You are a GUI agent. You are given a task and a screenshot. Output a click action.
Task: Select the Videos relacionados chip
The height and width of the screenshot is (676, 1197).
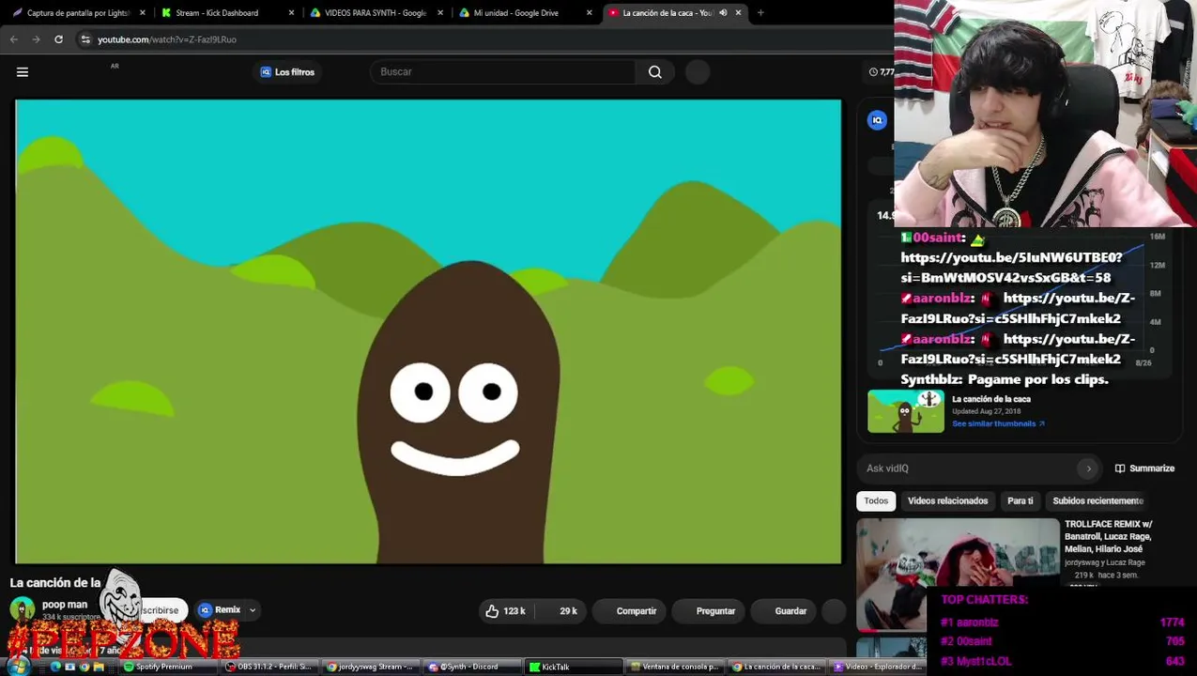[x=947, y=501]
